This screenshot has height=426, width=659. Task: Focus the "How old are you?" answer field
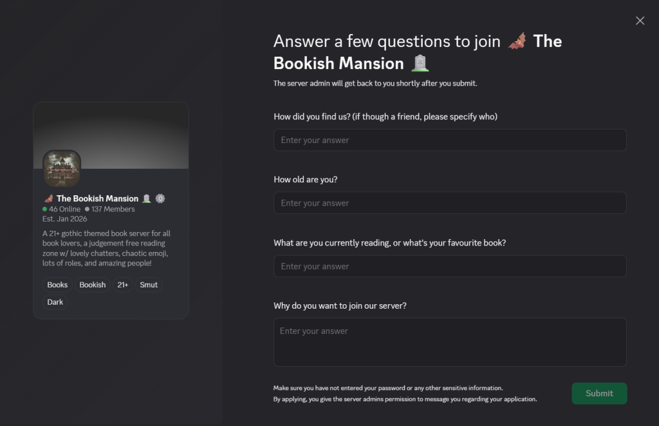pyautogui.click(x=450, y=203)
